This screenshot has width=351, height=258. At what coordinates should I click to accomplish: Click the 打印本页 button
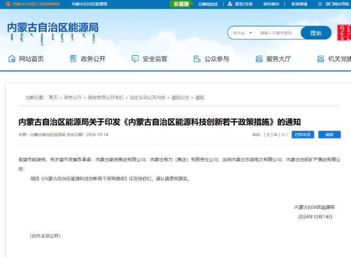pos(303,135)
